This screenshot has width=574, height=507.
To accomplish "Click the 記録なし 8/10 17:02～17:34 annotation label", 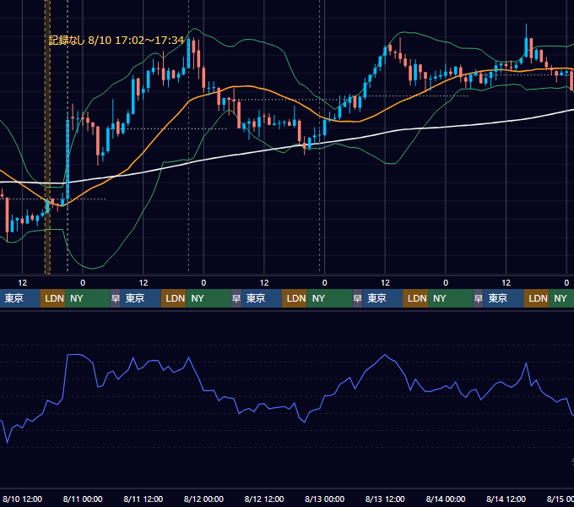I will pyautogui.click(x=116, y=40).
